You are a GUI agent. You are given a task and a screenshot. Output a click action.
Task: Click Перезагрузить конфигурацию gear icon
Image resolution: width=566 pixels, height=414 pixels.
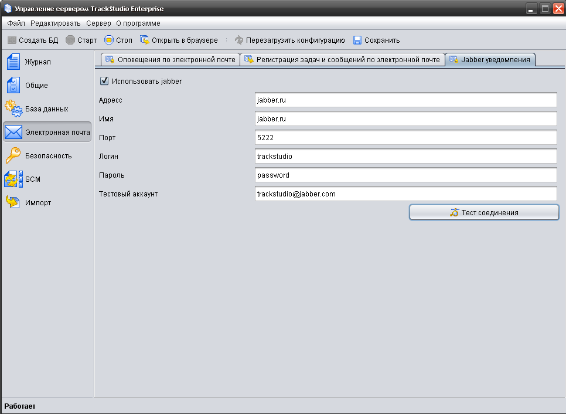pyautogui.click(x=239, y=40)
